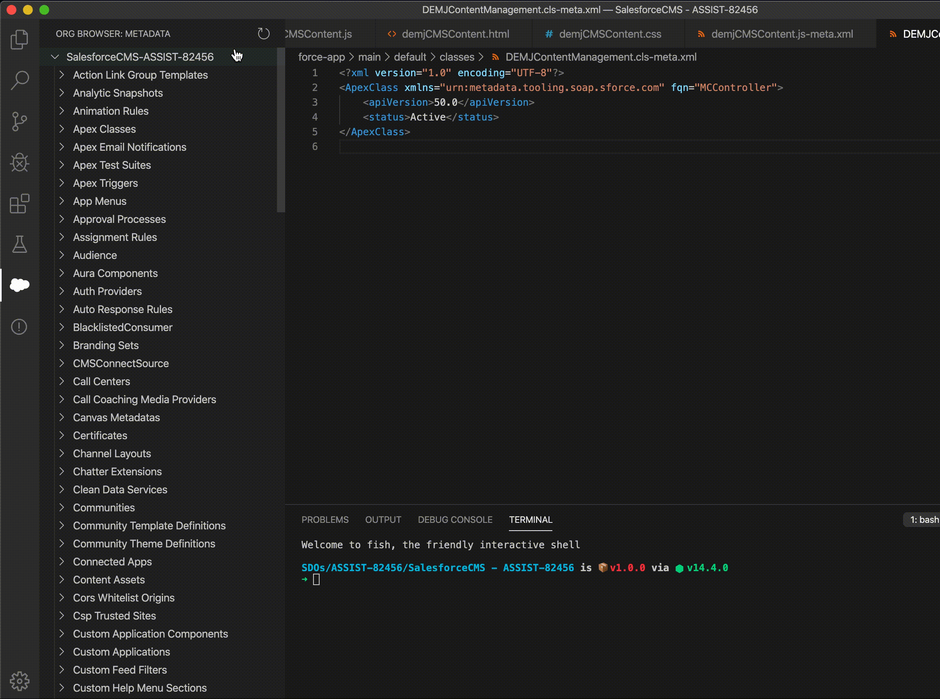940x699 pixels.
Task: Collapse the SalesforceCMS-ASSIST-82456 tree root
Action: (55, 57)
